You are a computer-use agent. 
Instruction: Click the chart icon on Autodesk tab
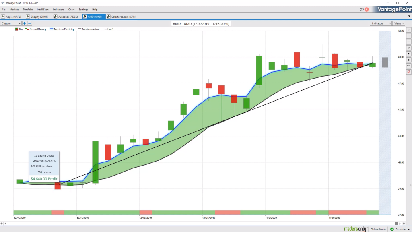click(x=55, y=17)
